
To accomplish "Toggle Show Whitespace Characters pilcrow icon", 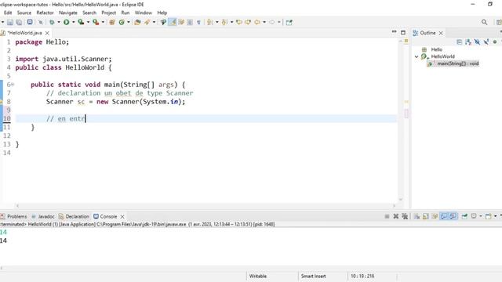I will click(198, 22).
